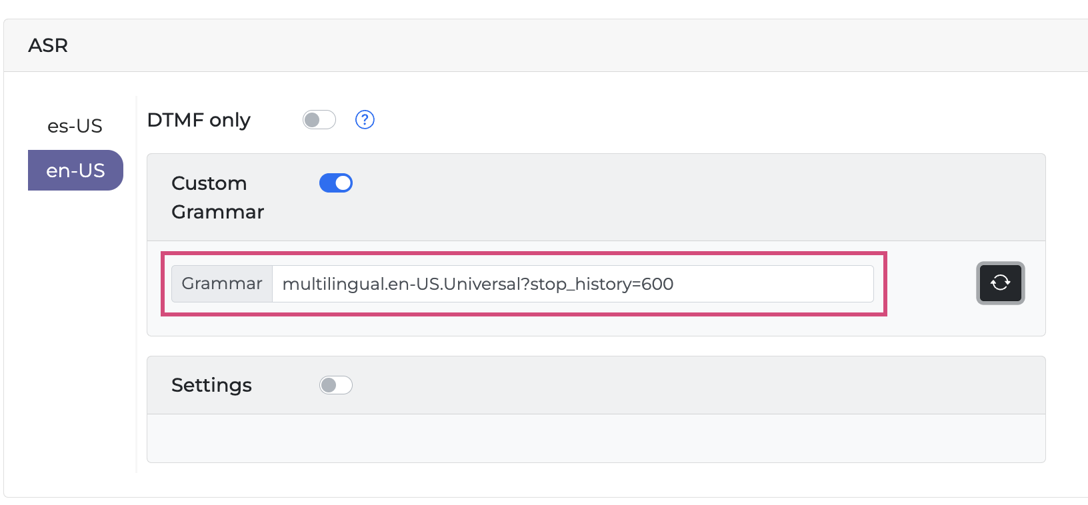Viewport: 1088px width, 505px height.
Task: Click 'stop_history=600' in the grammar value
Action: click(x=602, y=284)
